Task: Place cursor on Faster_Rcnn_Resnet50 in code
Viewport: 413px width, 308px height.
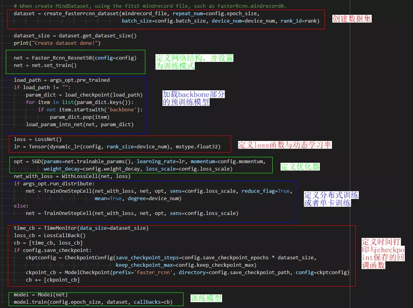Action: pyautogui.click(x=62, y=58)
